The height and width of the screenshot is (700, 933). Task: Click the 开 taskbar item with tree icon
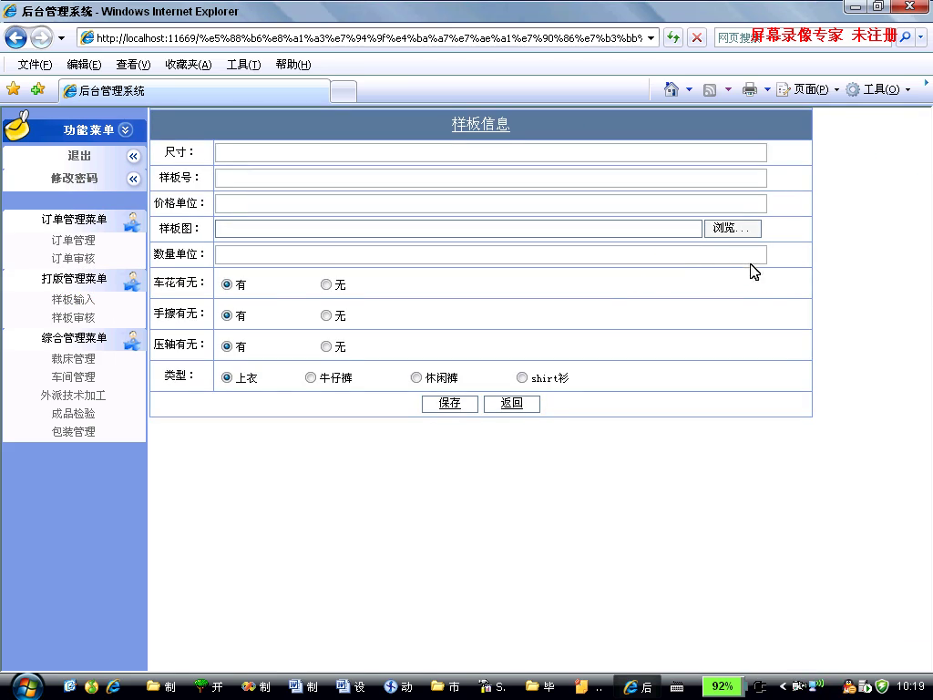[x=209, y=686]
